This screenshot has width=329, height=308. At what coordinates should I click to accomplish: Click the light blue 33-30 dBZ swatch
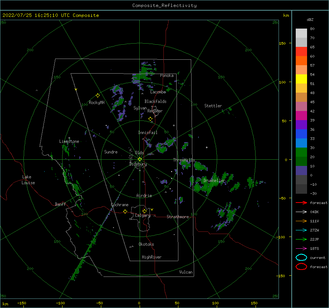(x=301, y=143)
